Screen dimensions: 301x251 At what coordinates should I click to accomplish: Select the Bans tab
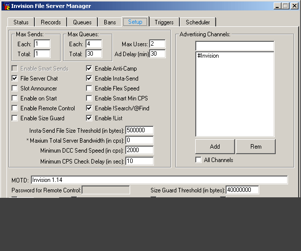coord(110,22)
